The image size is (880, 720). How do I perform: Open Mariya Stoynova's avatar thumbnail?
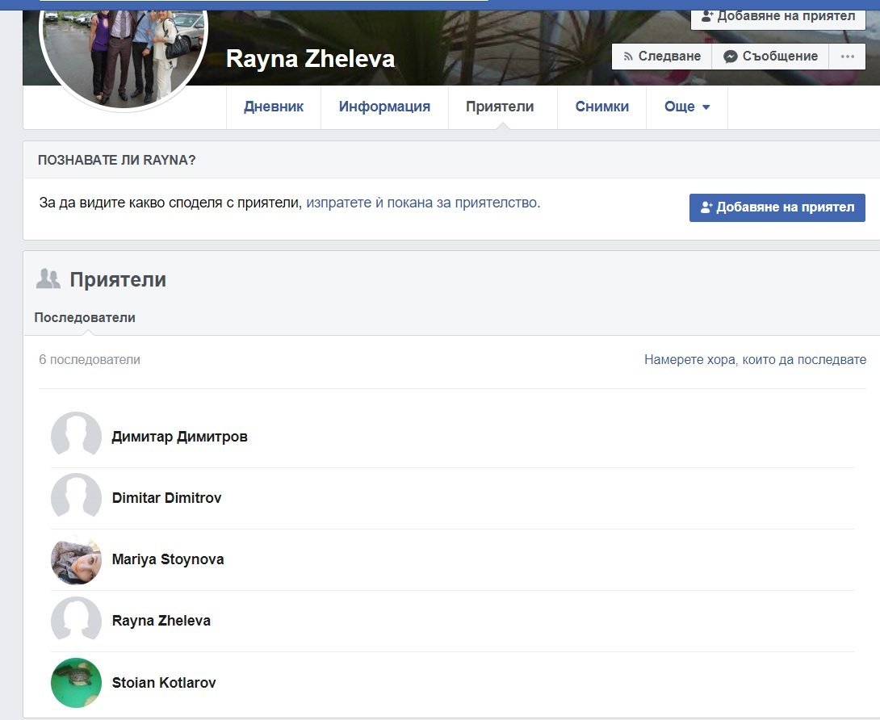click(76, 559)
